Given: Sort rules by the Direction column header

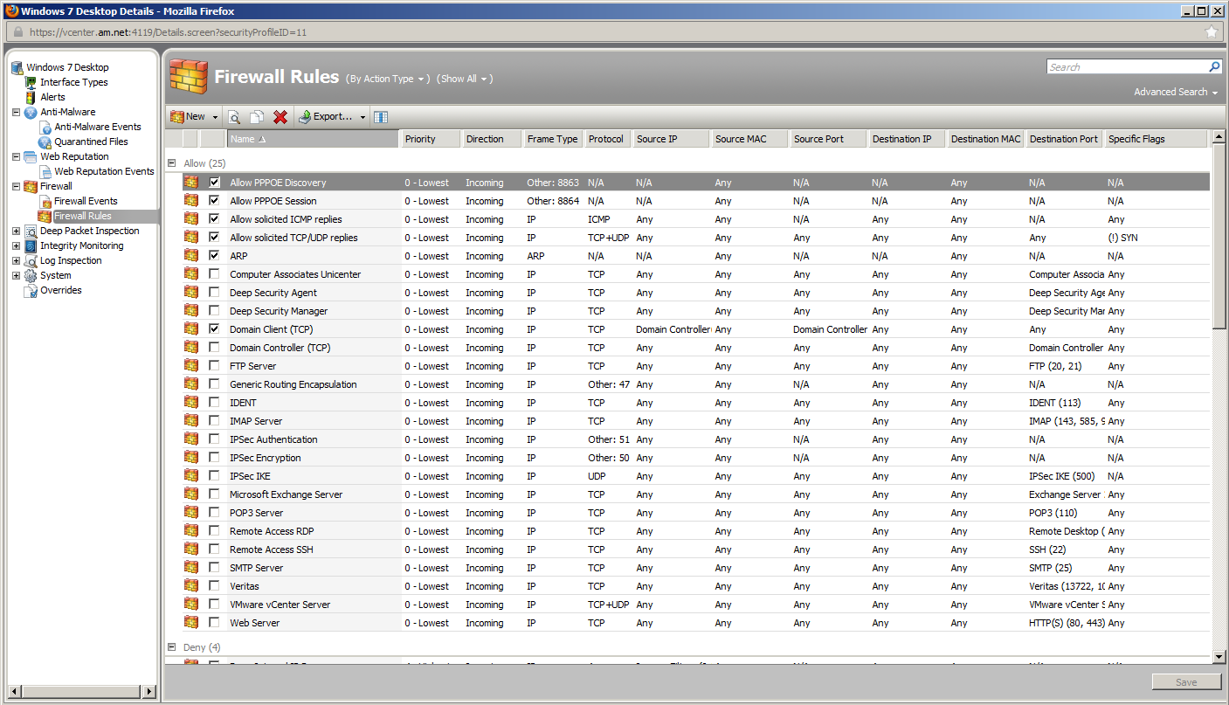Looking at the screenshot, I should click(x=492, y=139).
